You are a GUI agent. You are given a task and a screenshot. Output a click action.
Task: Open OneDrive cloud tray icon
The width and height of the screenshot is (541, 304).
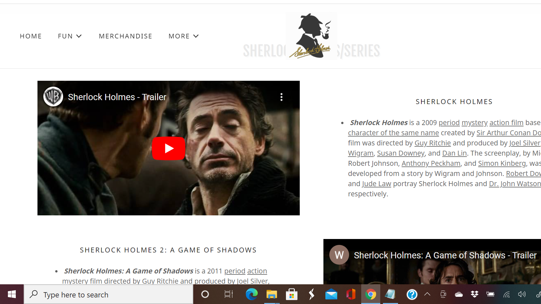(459, 294)
